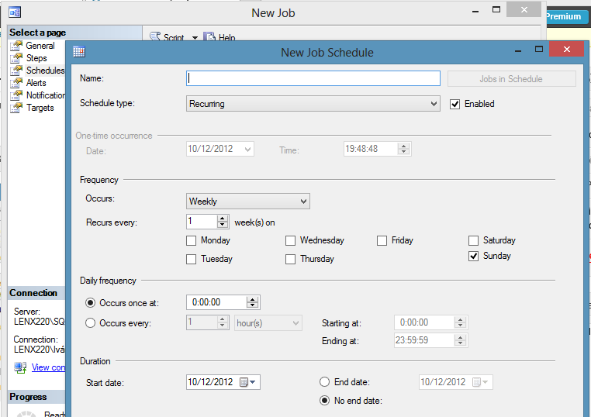Select the Occurs every radio button
This screenshot has height=417, width=591.
(91, 323)
